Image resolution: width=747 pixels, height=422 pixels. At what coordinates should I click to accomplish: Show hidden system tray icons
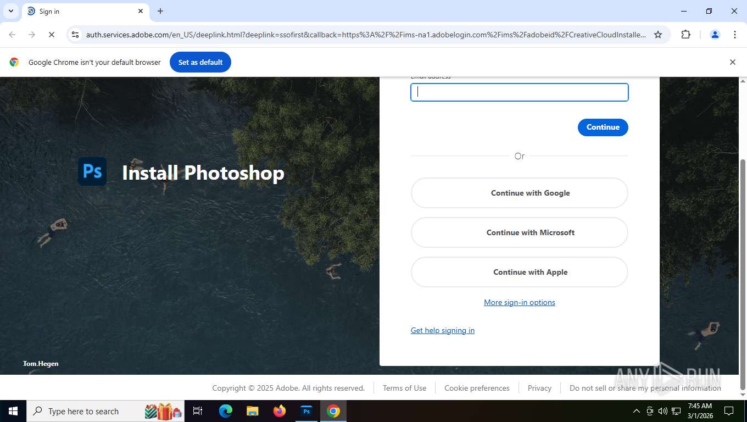click(636, 411)
